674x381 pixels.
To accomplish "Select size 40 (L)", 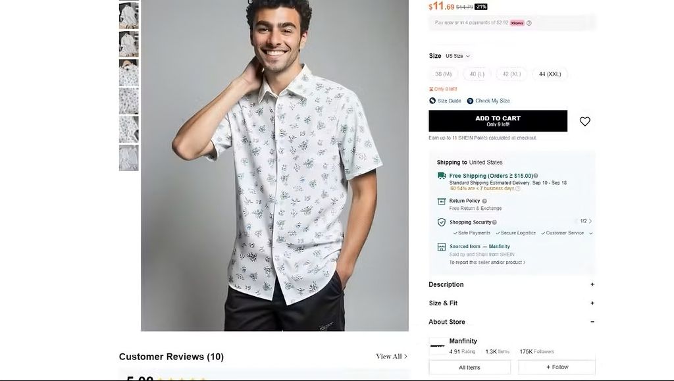I will pyautogui.click(x=477, y=74).
